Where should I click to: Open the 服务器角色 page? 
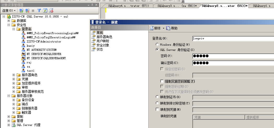click(104, 37)
